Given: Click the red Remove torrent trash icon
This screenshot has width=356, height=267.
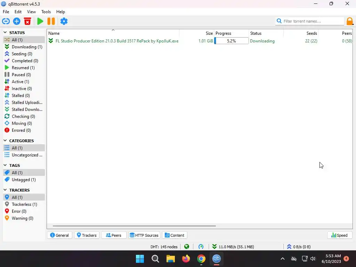Looking at the screenshot, I should click(x=27, y=21).
